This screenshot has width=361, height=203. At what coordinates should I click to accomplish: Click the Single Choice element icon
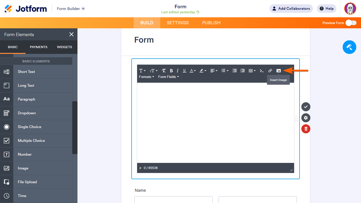(x=7, y=127)
